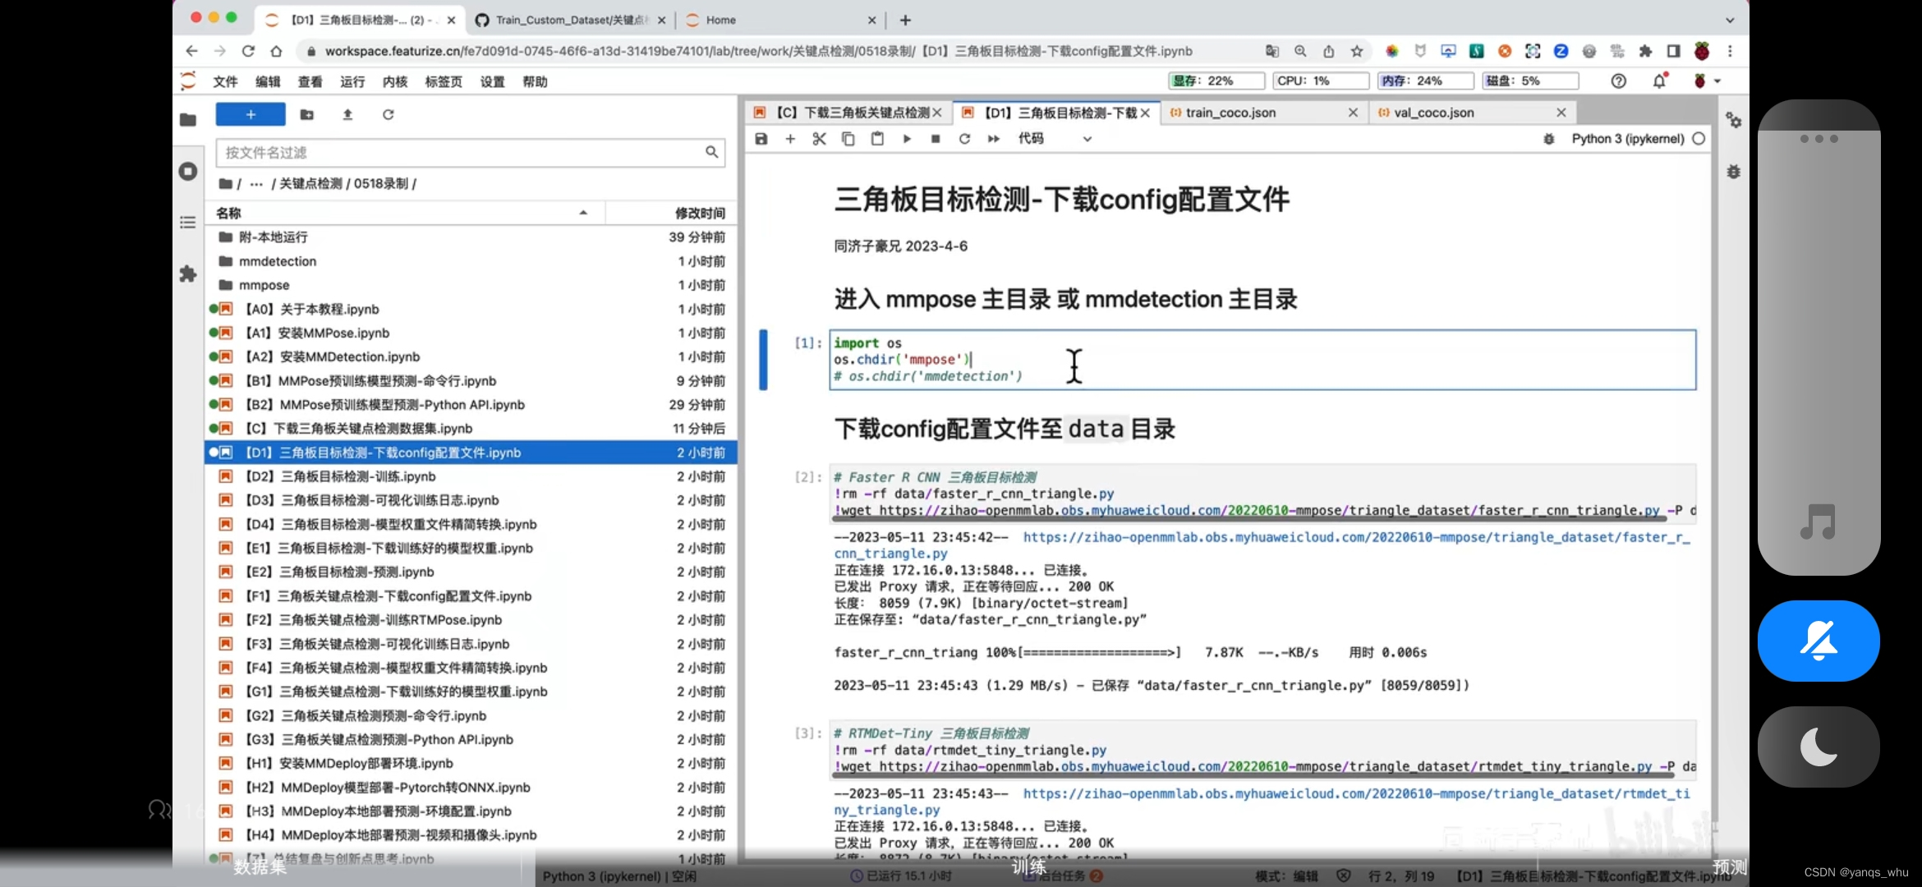1922x887 pixels.
Task: Go back in the browser
Action: (191, 51)
